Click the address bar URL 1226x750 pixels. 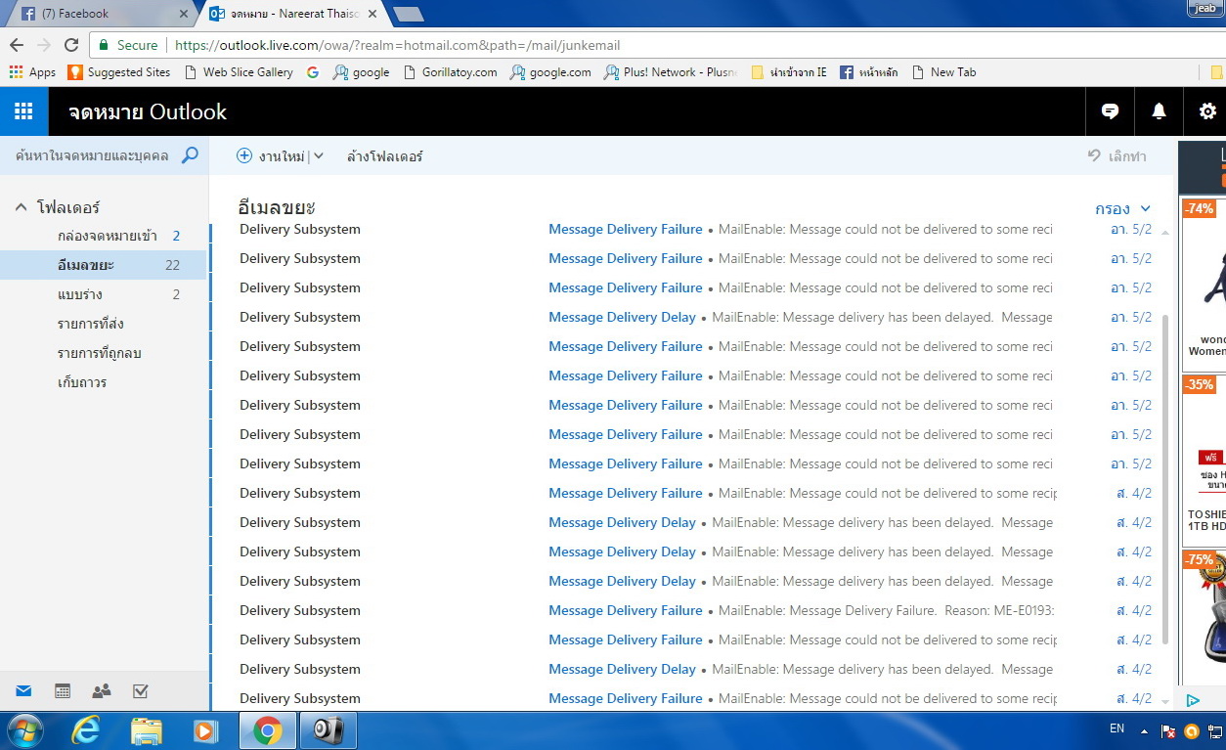coord(397,45)
